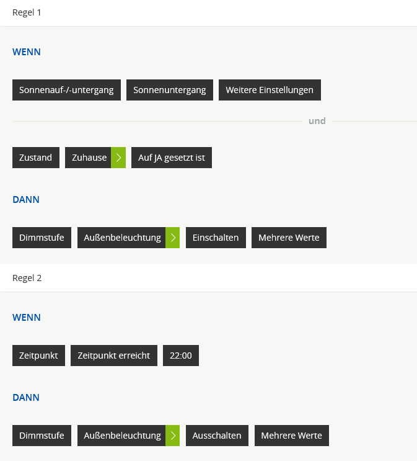Open the Sonnenauf-/-untergang trigger selector
Screen dimensions: 417x461
(66, 90)
